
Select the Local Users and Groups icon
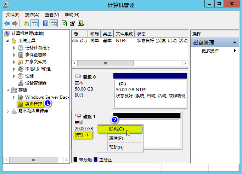[20, 69]
